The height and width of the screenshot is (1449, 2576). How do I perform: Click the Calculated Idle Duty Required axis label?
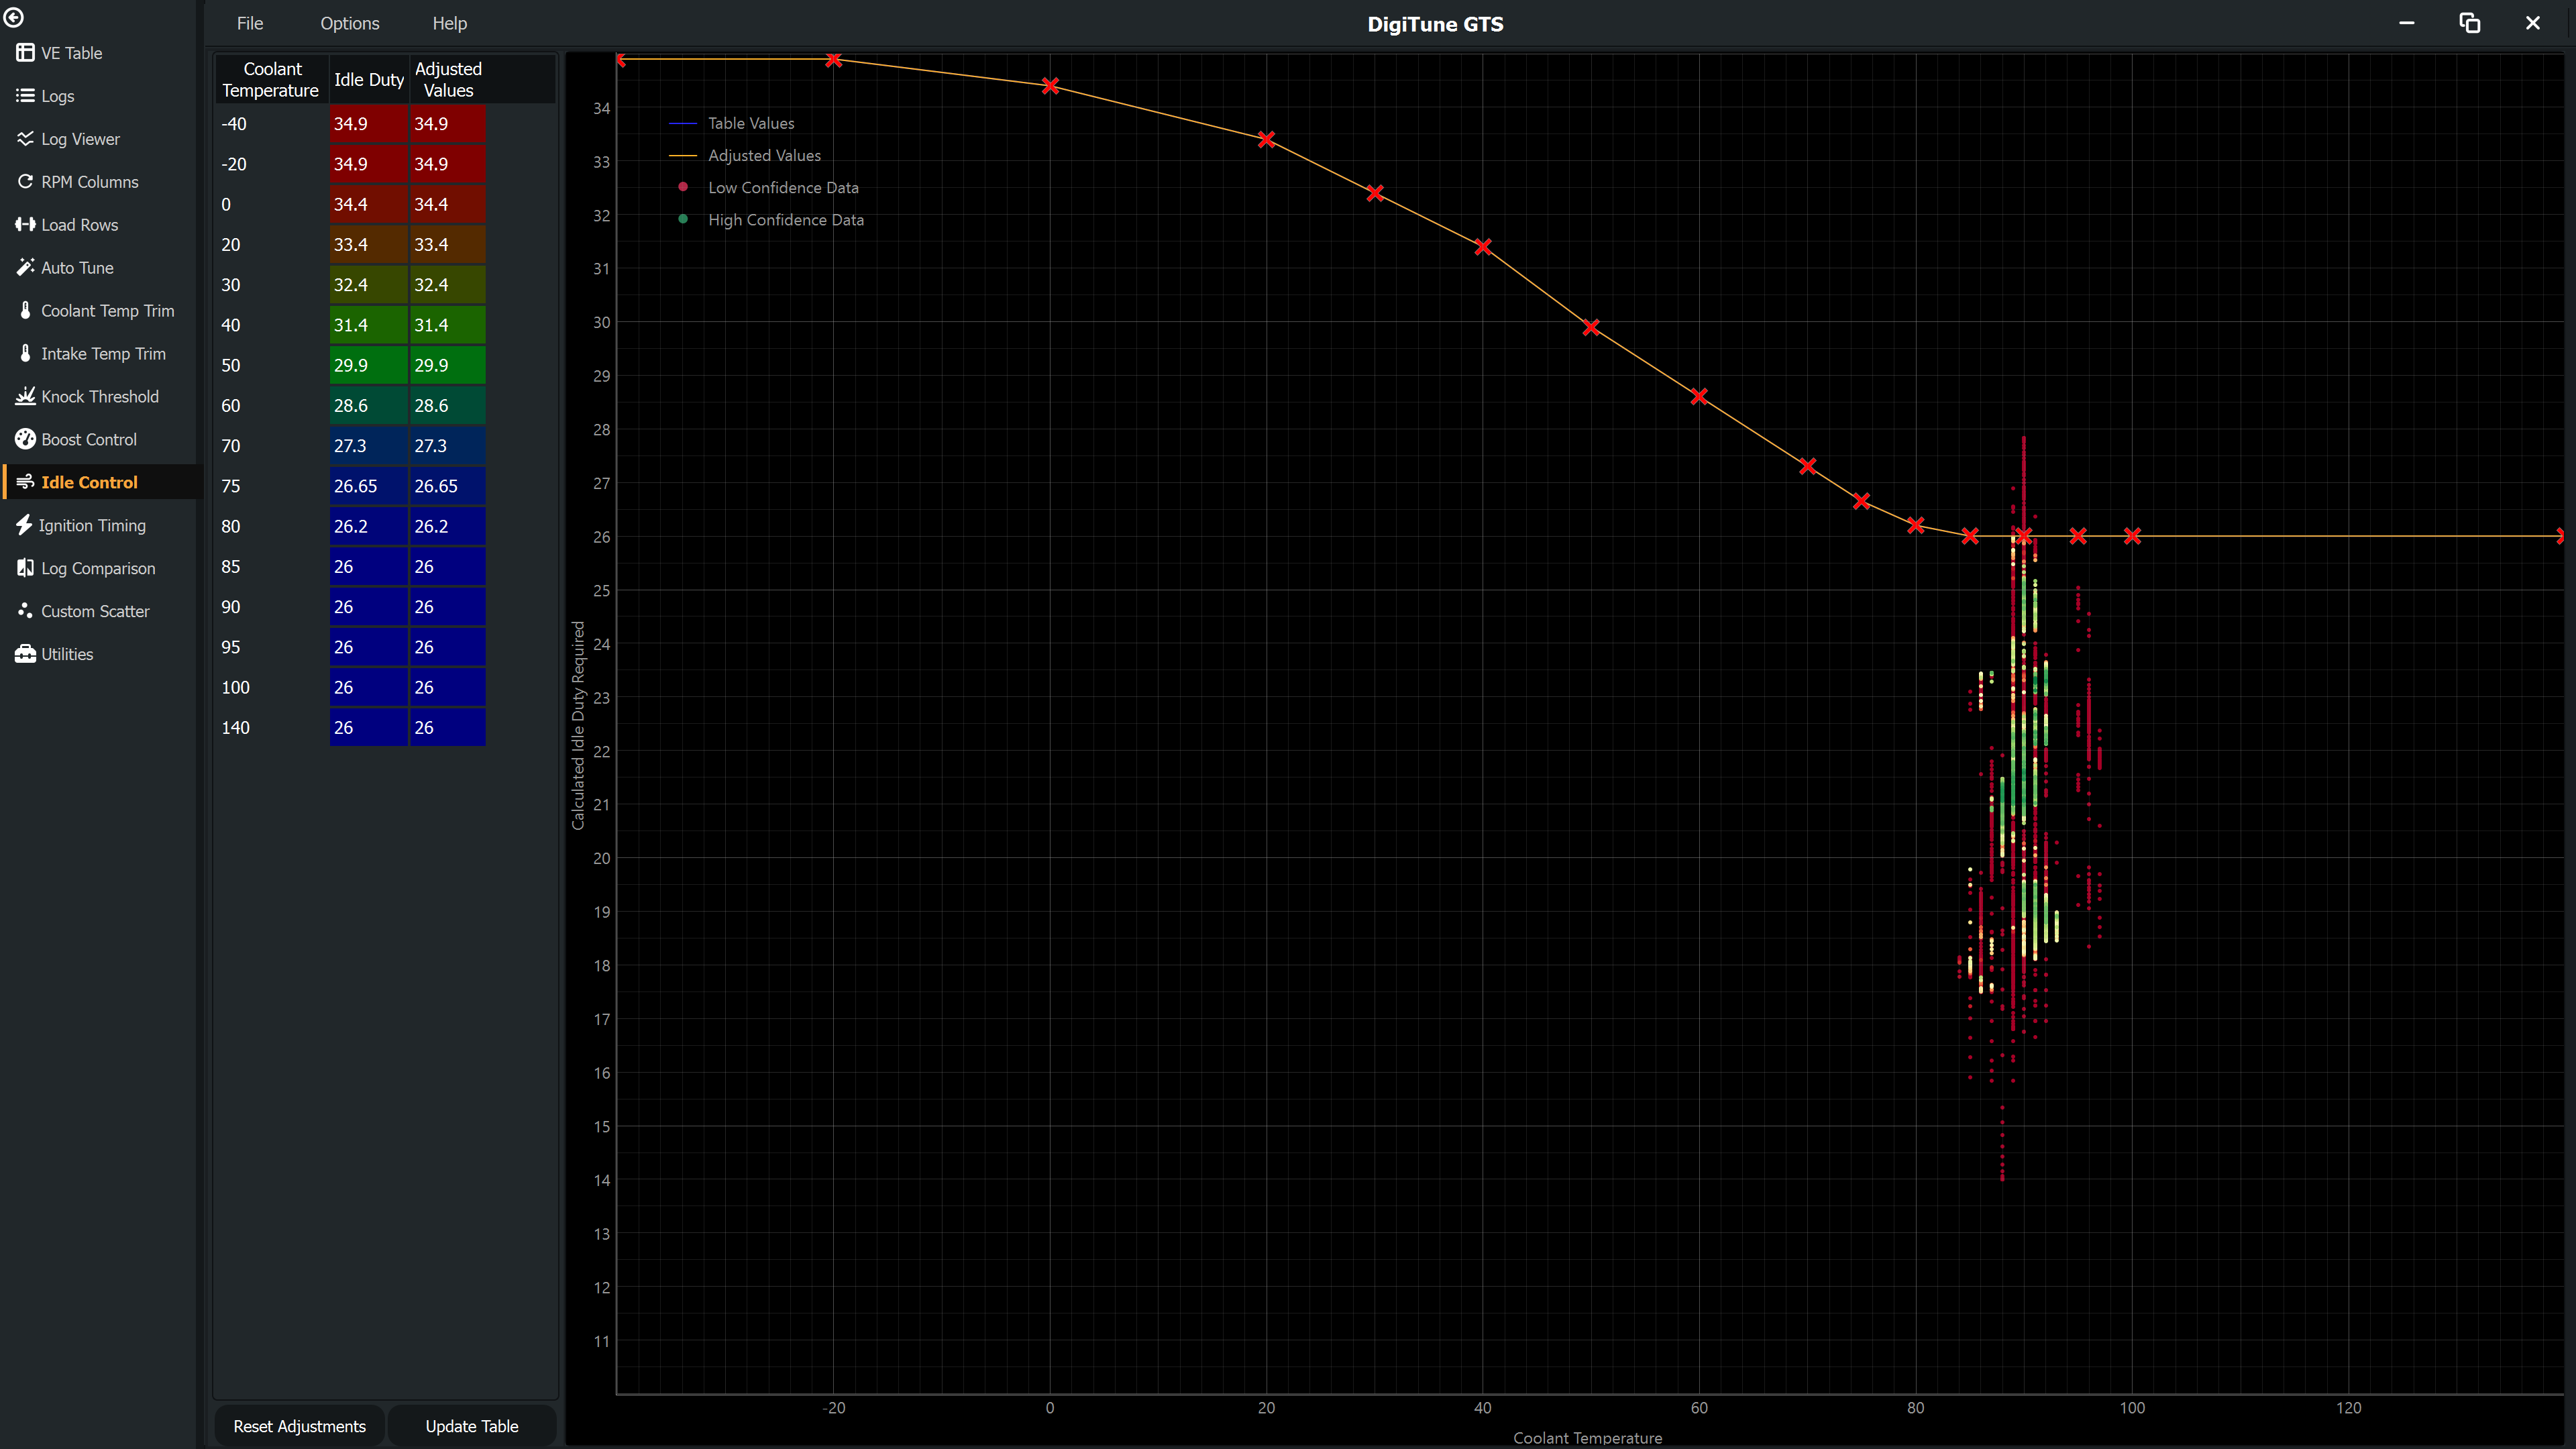click(578, 725)
